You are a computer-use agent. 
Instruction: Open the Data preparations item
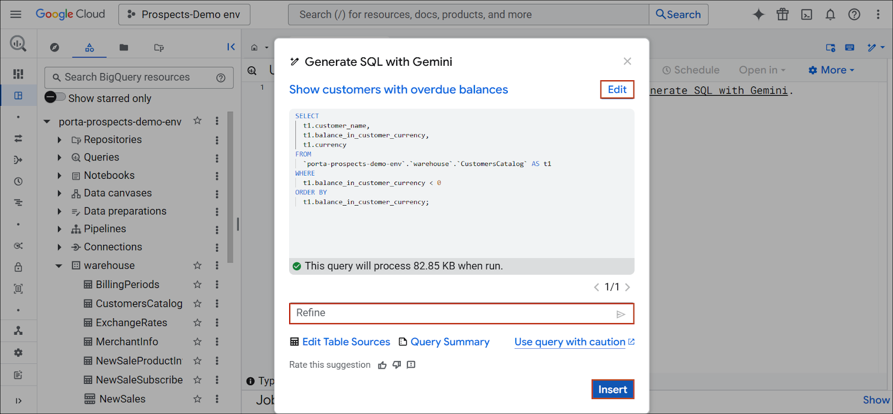coord(125,211)
